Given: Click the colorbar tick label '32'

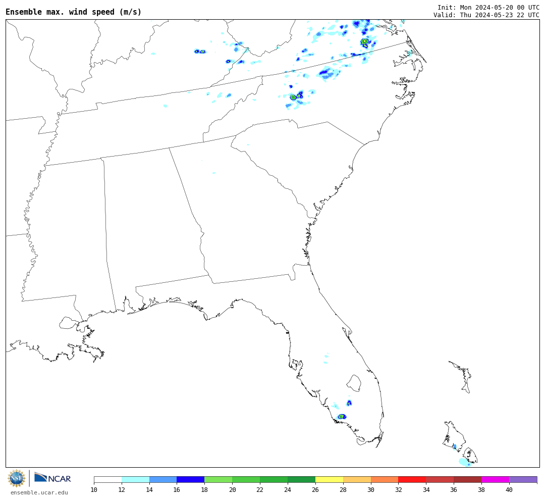Looking at the screenshot, I should pyautogui.click(x=399, y=490).
